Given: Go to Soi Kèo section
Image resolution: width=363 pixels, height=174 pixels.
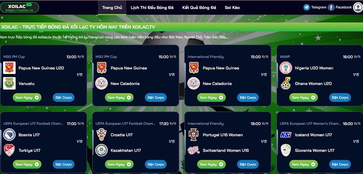Looking at the screenshot, I should pos(232,8).
